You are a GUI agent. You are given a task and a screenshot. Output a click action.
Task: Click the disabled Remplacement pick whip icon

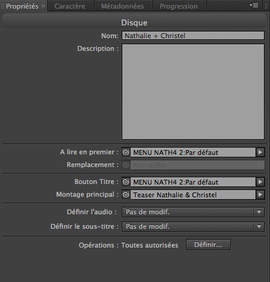tap(126, 165)
